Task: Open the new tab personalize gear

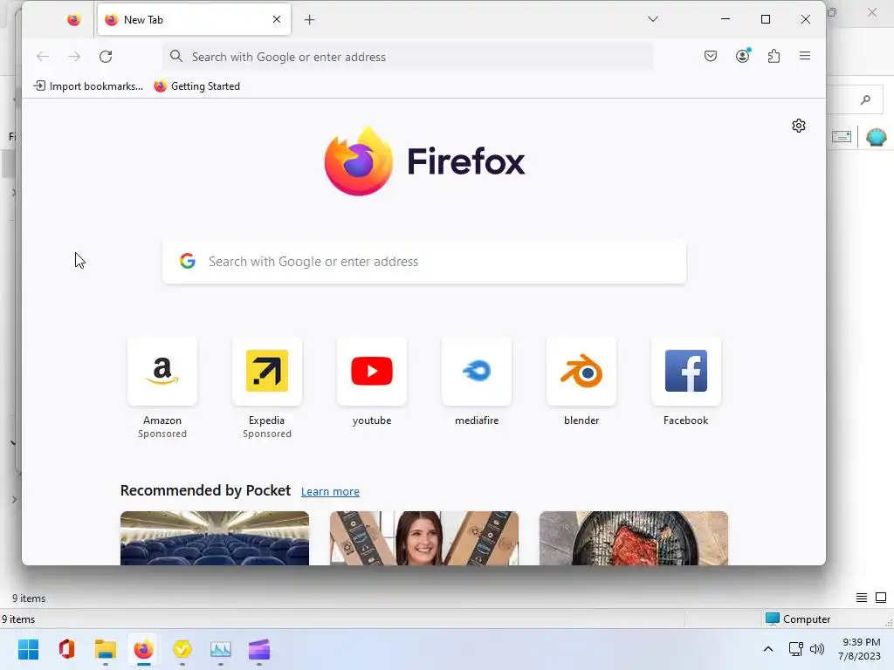Action: (x=799, y=126)
